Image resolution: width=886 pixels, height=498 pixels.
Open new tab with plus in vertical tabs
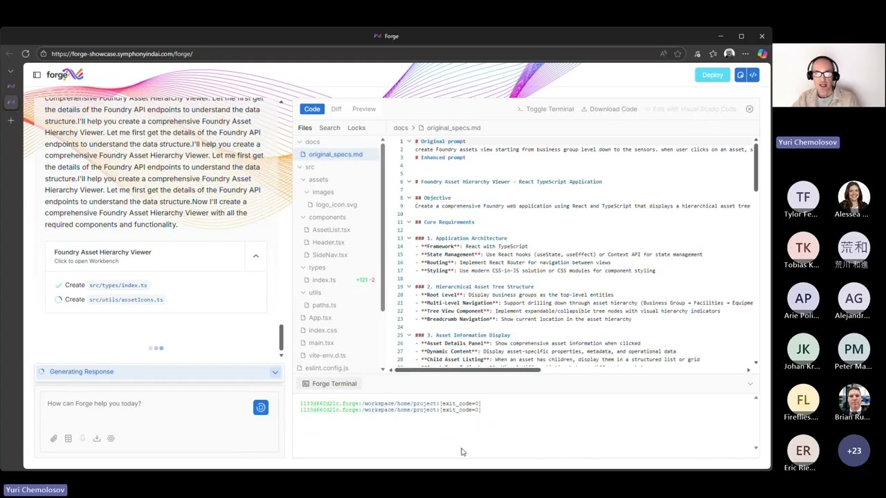coord(10,120)
